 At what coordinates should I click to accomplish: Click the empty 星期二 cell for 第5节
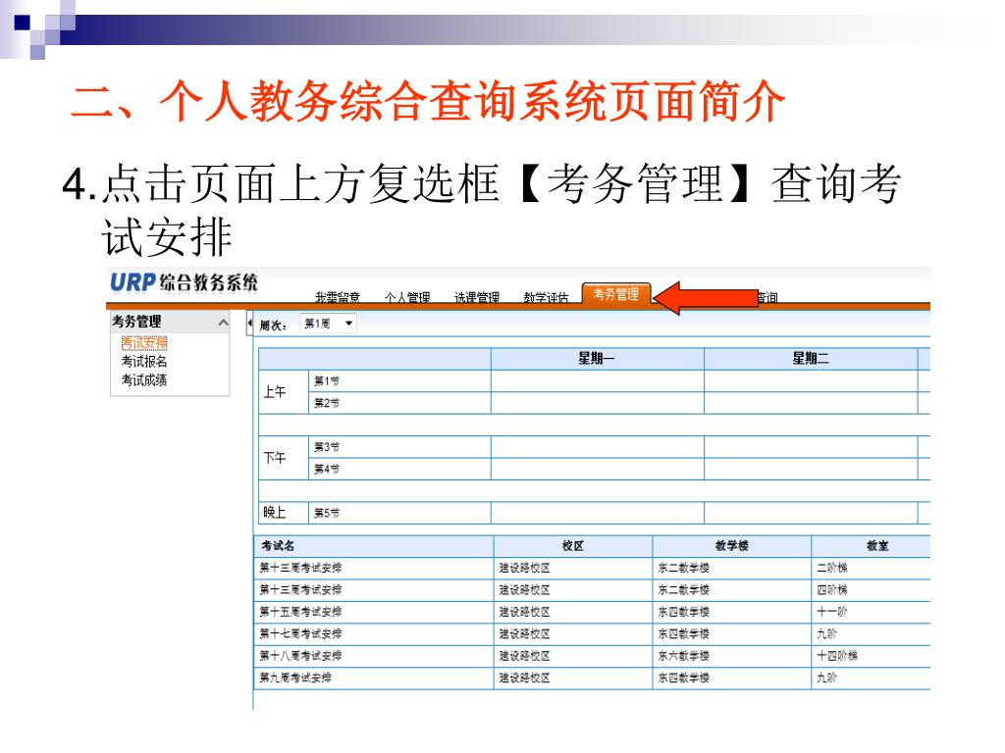810,513
